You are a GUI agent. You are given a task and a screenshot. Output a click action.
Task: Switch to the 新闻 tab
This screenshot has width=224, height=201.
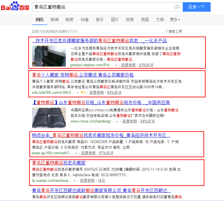click(x=55, y=19)
